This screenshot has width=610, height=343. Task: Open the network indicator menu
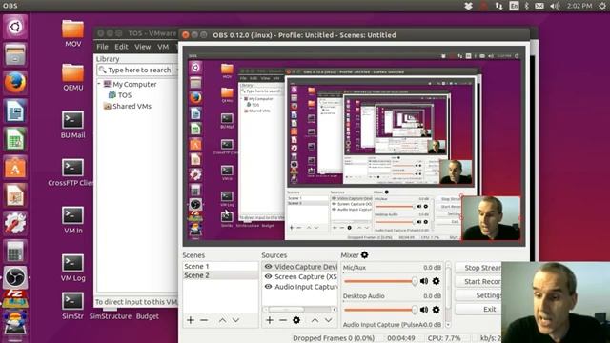tap(498, 6)
